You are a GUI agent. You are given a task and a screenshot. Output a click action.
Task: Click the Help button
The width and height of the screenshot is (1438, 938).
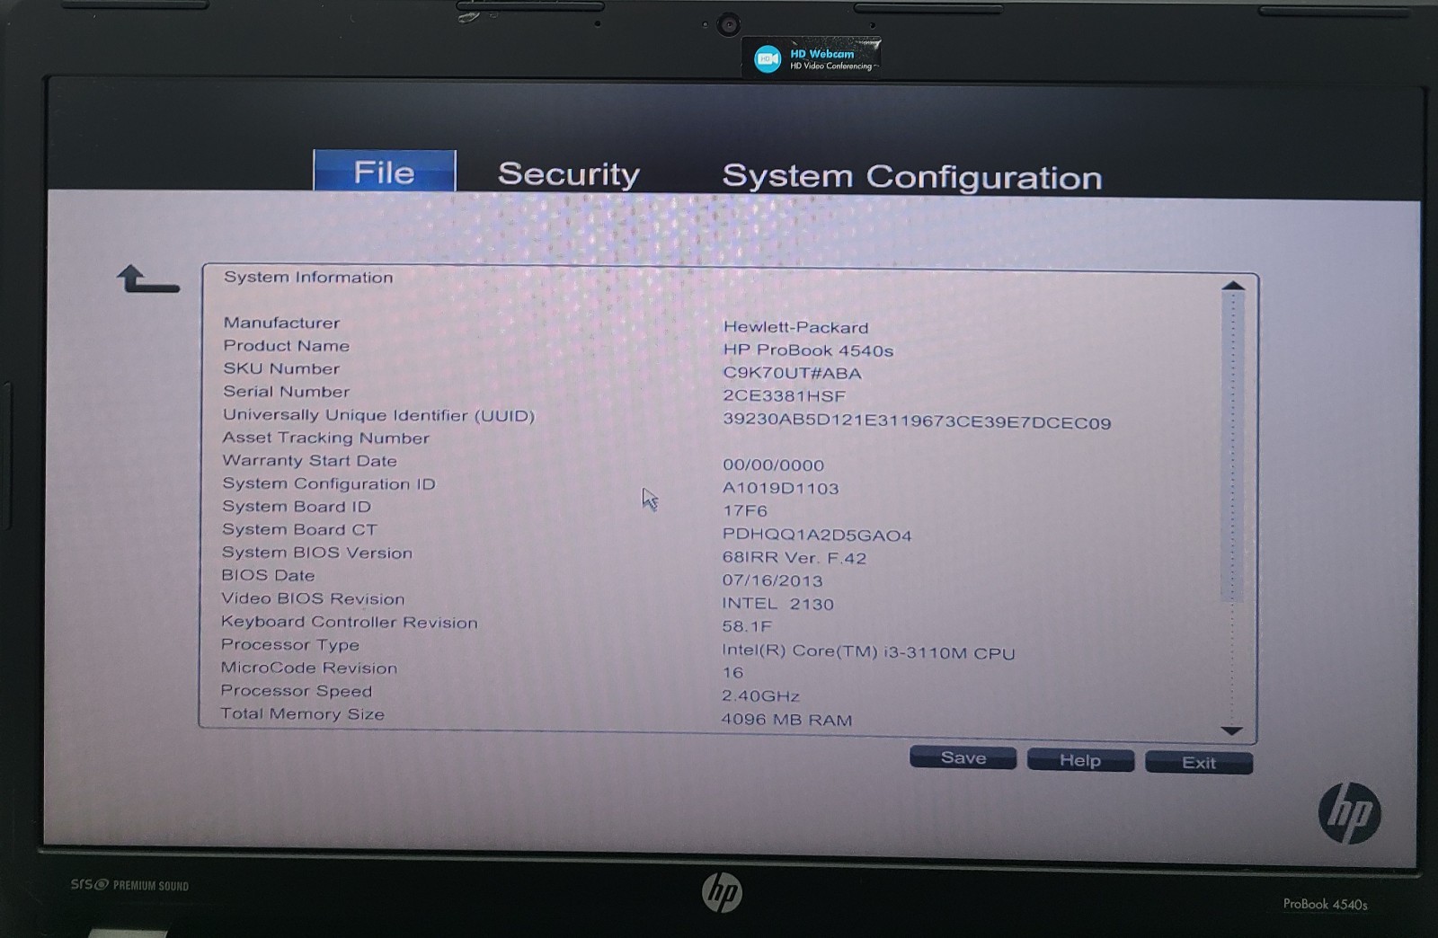tap(1080, 760)
